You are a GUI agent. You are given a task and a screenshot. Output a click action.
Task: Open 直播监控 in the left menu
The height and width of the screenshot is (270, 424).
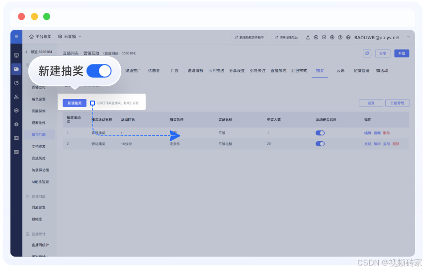[x=39, y=87]
